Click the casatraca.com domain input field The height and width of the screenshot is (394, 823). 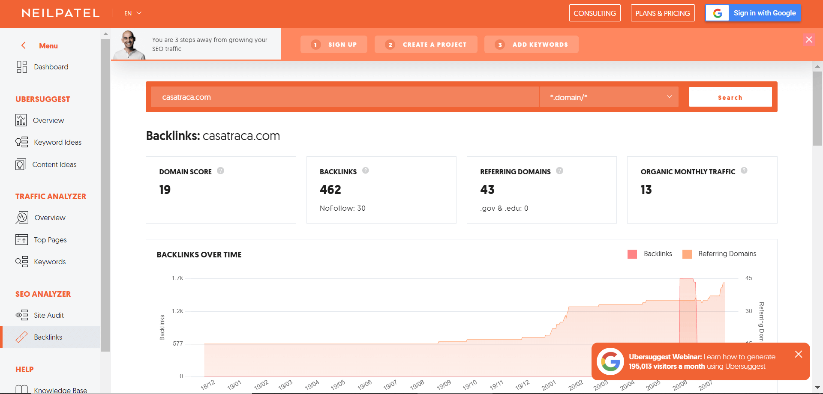[x=345, y=97]
